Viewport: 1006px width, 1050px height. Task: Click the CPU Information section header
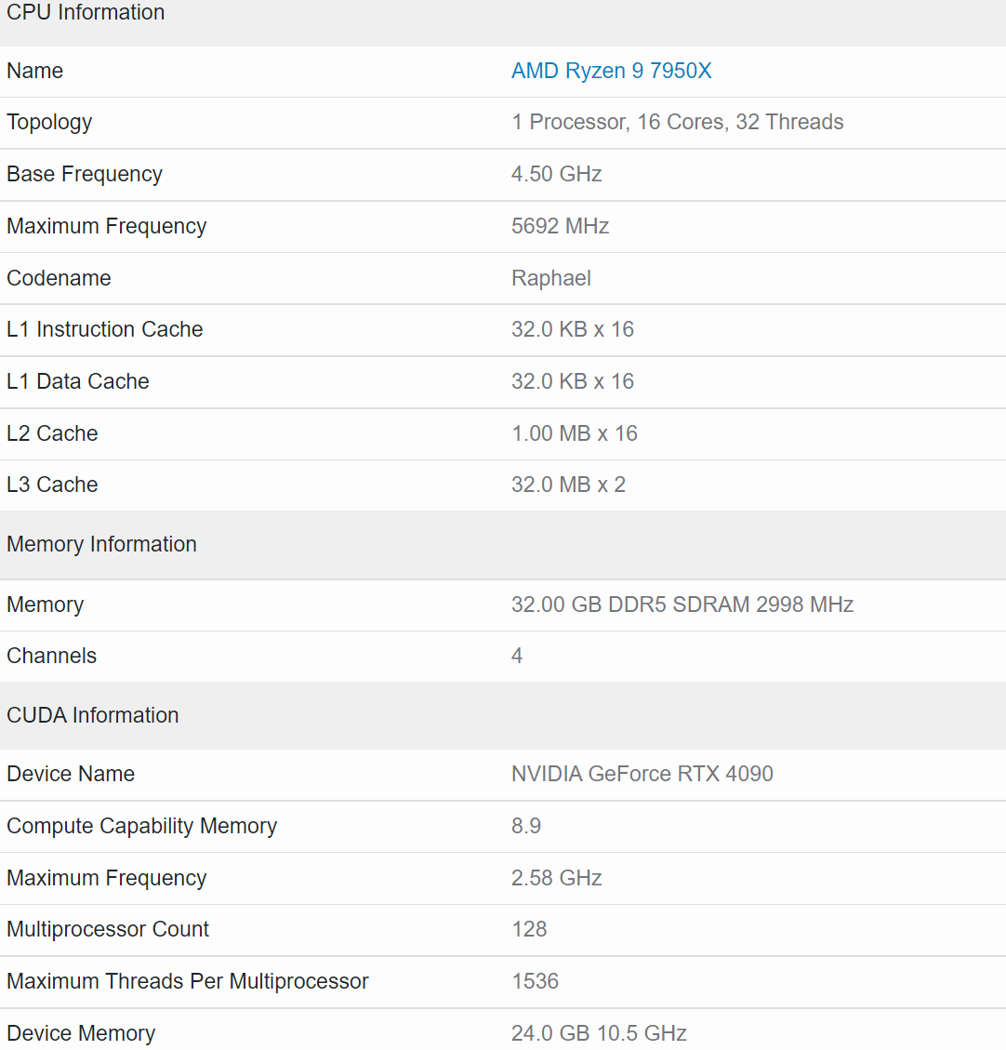(85, 13)
